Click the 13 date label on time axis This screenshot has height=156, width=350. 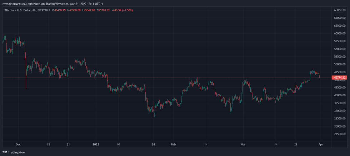pos(49,144)
